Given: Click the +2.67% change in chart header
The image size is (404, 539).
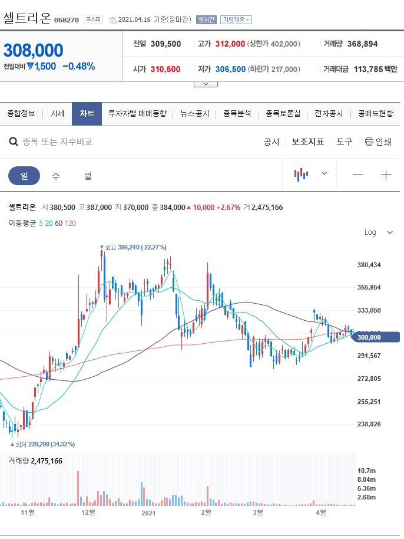Looking at the screenshot, I should click(229, 207).
